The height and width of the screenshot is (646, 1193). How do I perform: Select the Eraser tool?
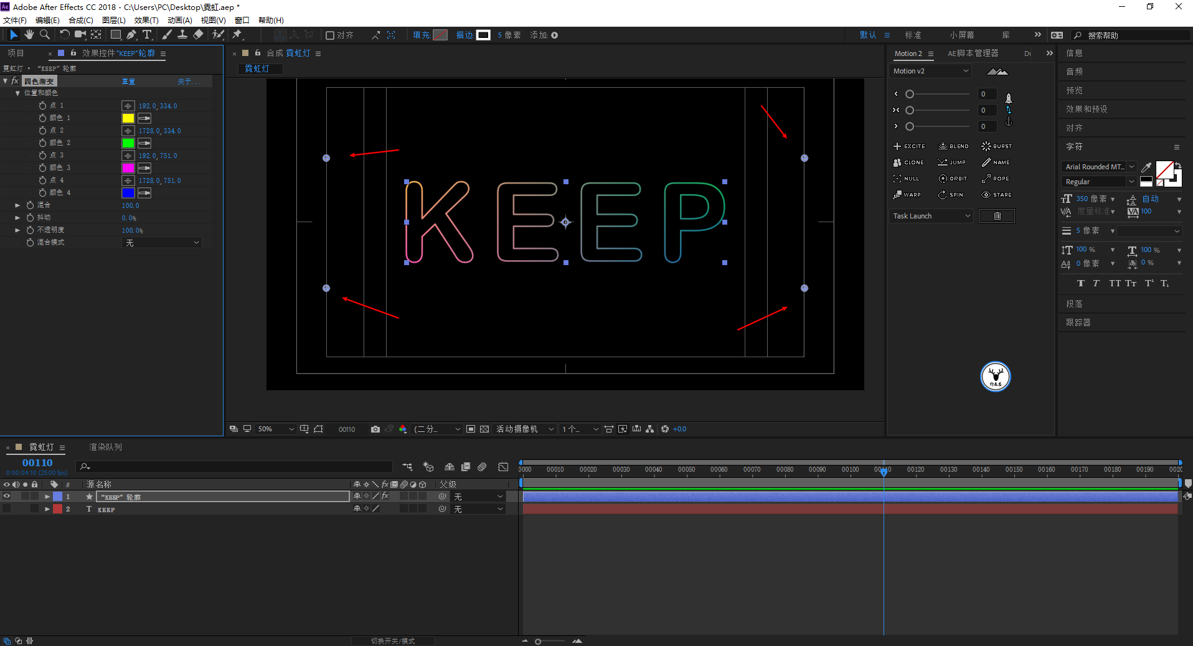pyautogui.click(x=198, y=35)
